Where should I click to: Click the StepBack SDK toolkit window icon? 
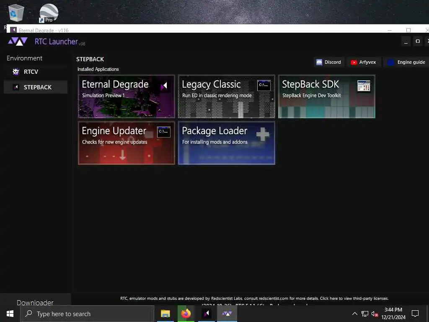[364, 86]
